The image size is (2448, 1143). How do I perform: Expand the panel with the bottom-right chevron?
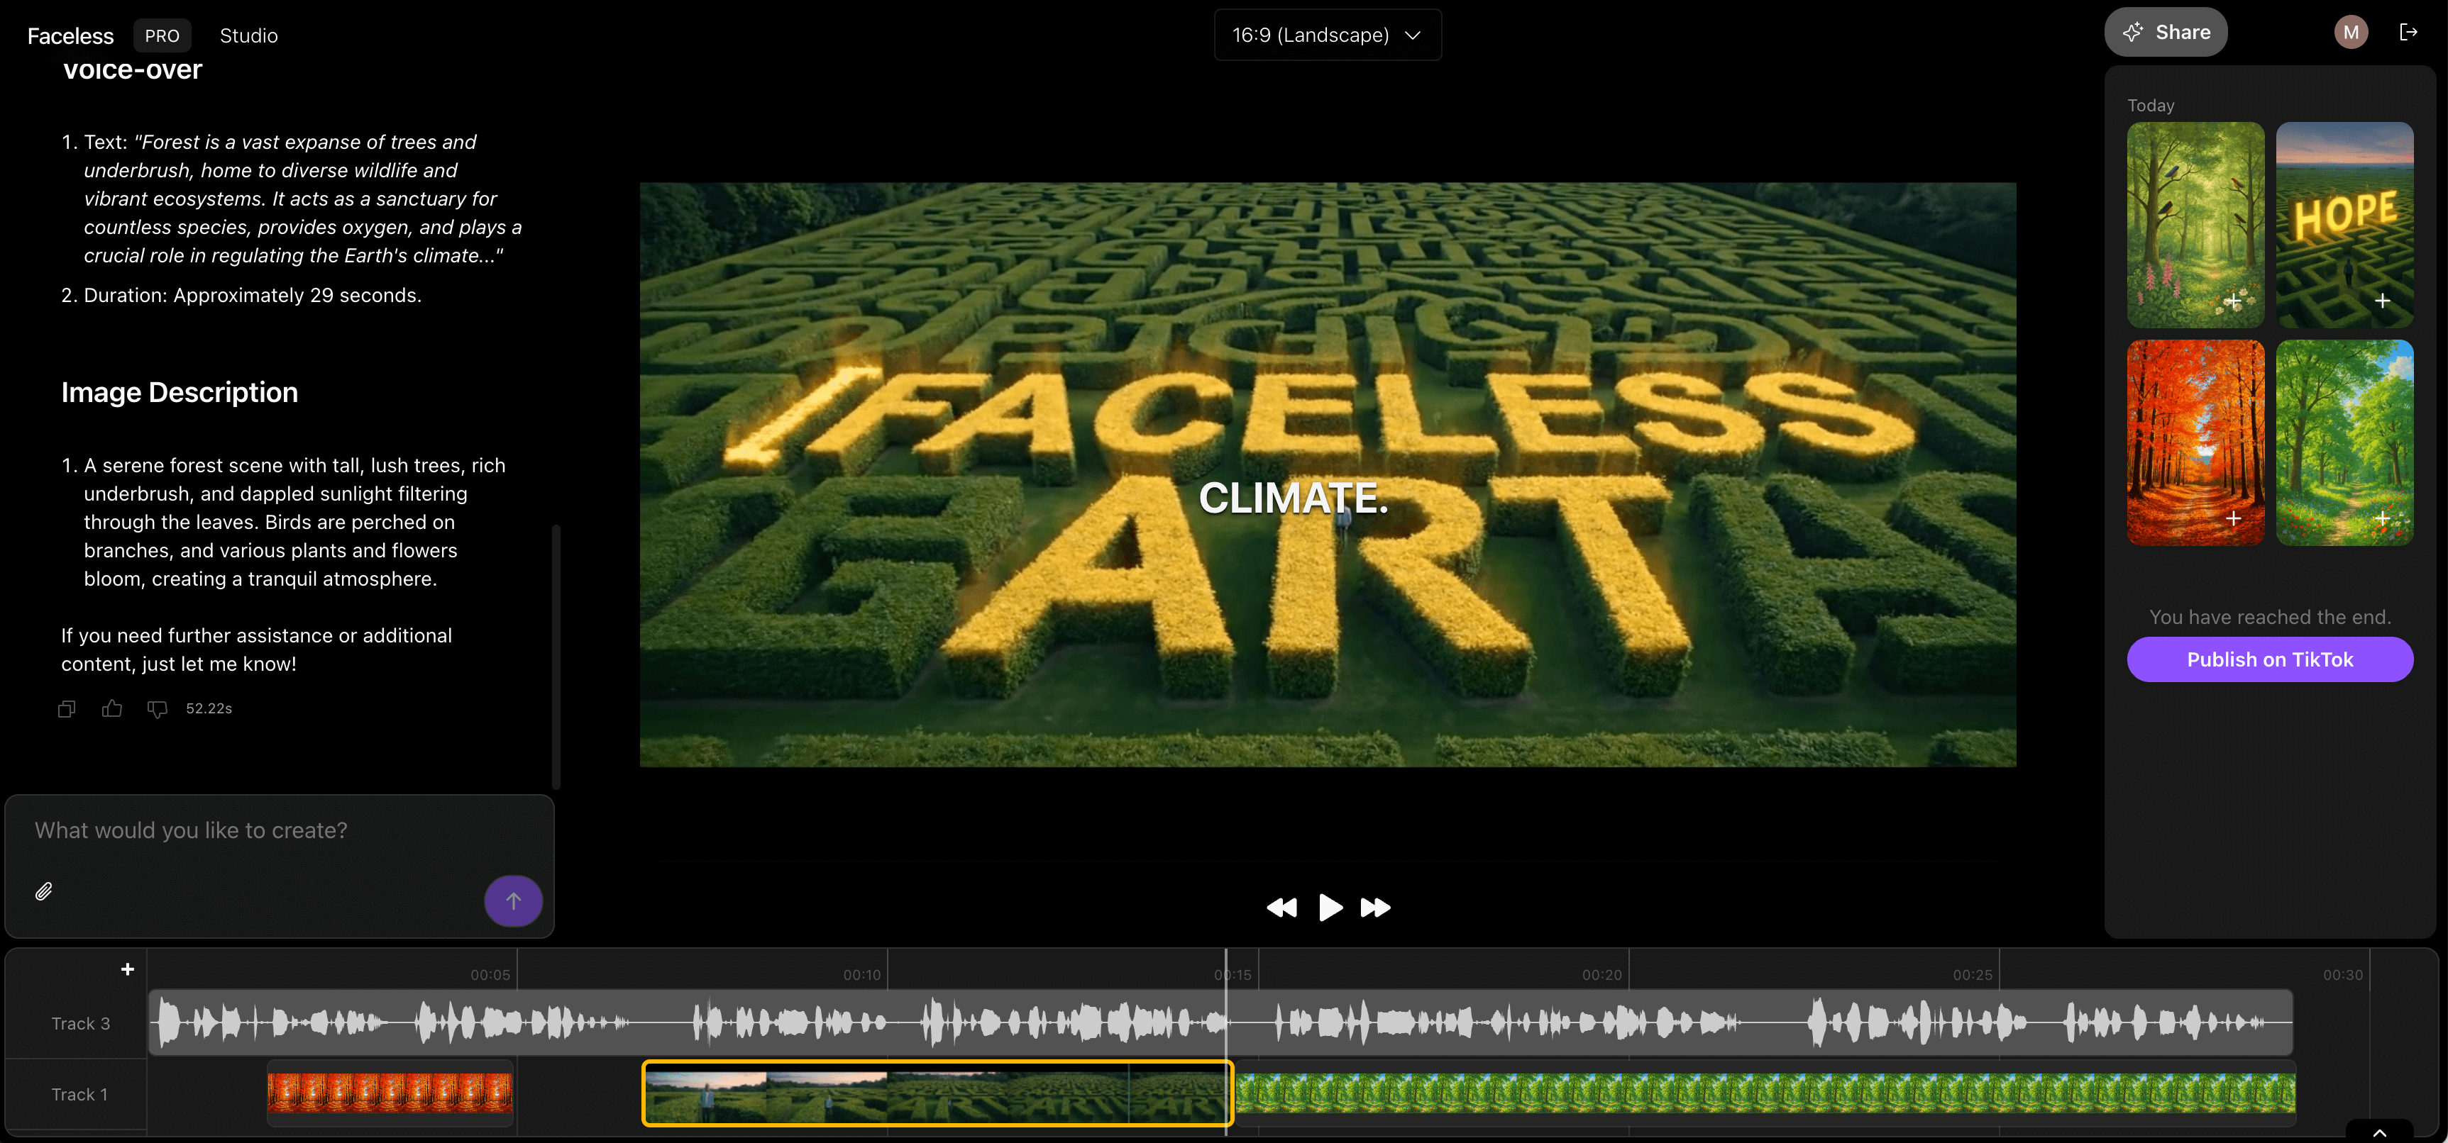point(2380,1132)
